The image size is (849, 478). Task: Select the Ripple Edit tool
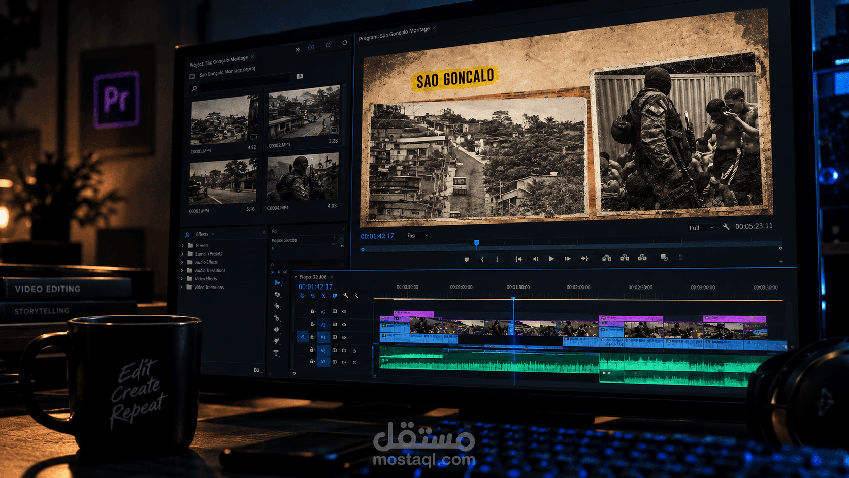coord(277,306)
